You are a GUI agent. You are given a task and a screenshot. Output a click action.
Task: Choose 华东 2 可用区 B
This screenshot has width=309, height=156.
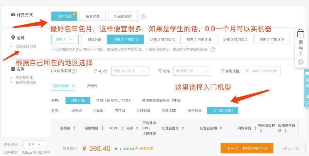tap(199, 39)
